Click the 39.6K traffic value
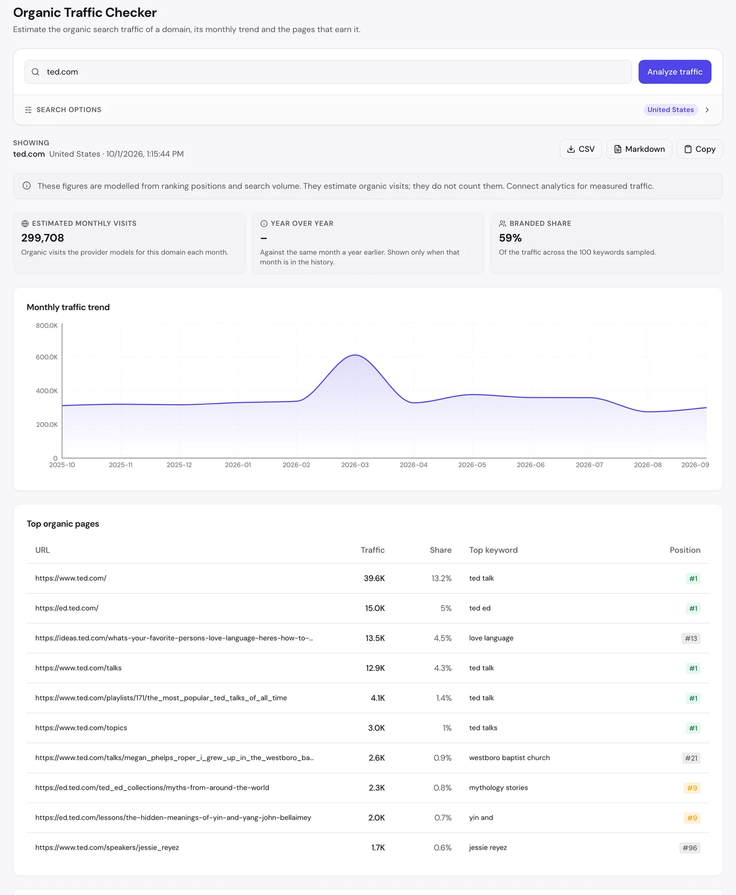 pos(374,578)
